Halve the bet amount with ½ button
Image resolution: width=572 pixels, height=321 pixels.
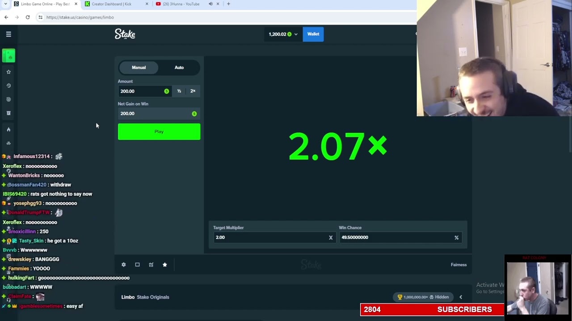click(179, 91)
